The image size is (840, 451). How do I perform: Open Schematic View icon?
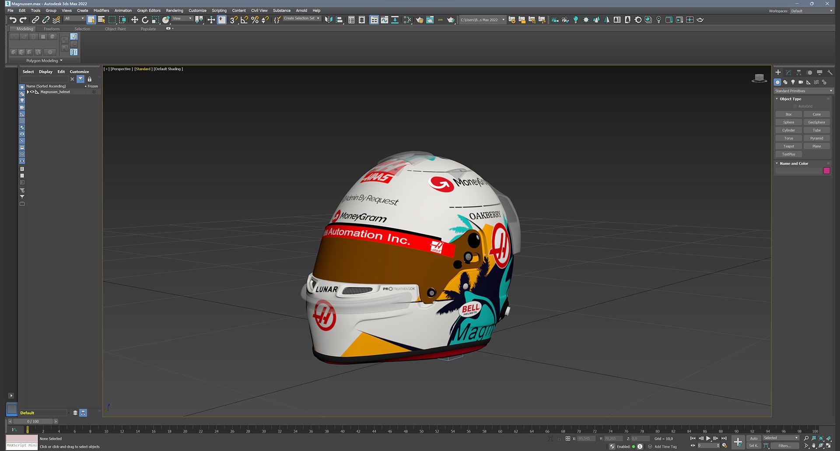(395, 20)
